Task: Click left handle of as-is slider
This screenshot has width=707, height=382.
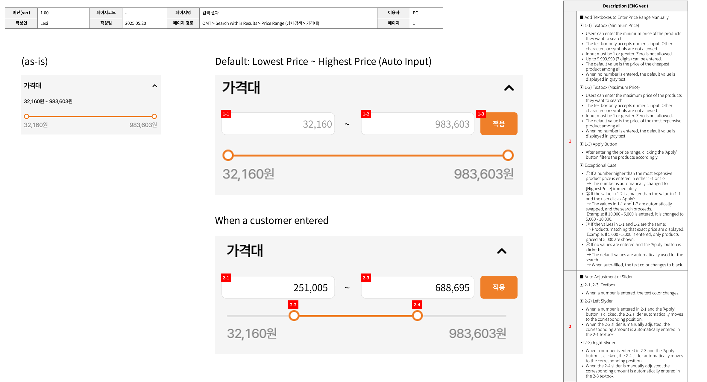Action: point(27,116)
